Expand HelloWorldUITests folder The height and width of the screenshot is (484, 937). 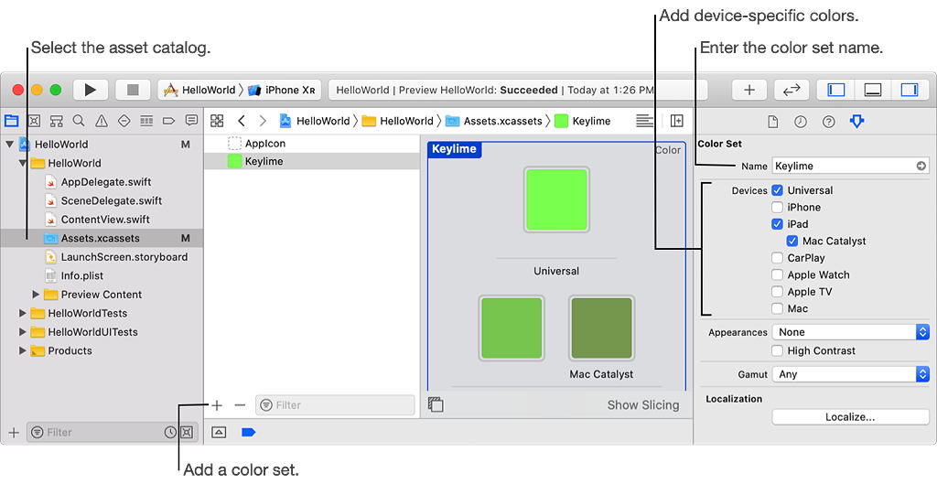[x=23, y=331]
